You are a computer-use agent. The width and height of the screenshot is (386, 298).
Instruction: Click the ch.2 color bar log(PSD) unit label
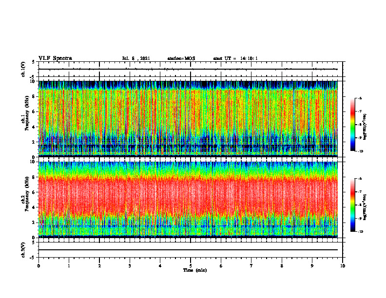365,207
